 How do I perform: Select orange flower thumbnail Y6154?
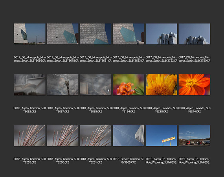(129, 85)
